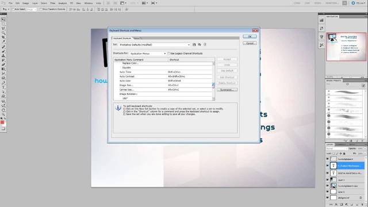Click the delete layer trash icon
368x207 pixels.
(363, 205)
